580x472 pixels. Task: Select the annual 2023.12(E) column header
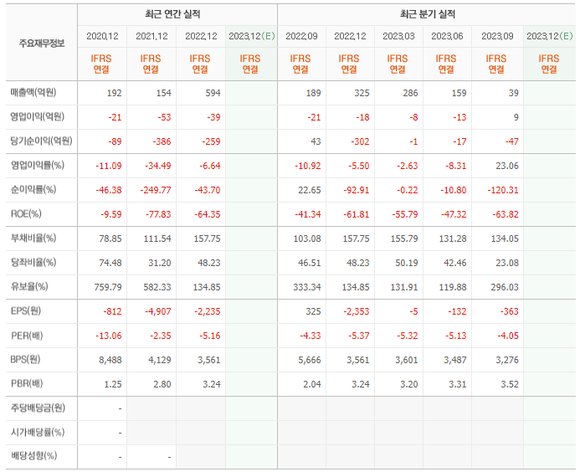coord(252,36)
